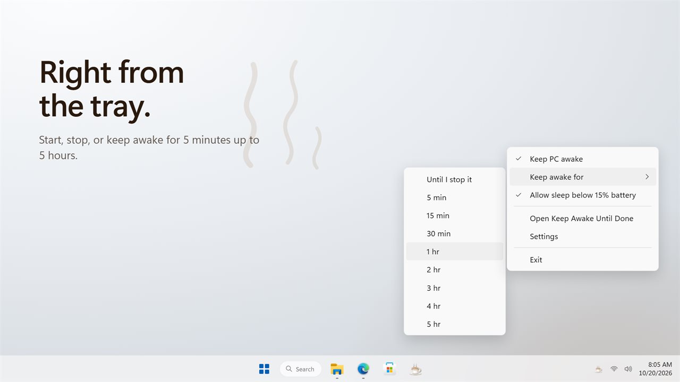This screenshot has height=382, width=680.
Task: Pick the 2 hr duration
Action: pos(455,270)
